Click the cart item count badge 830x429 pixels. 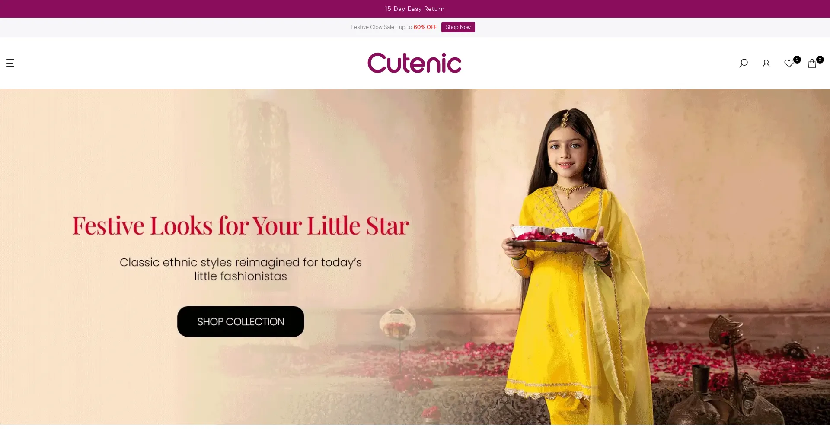pyautogui.click(x=820, y=60)
